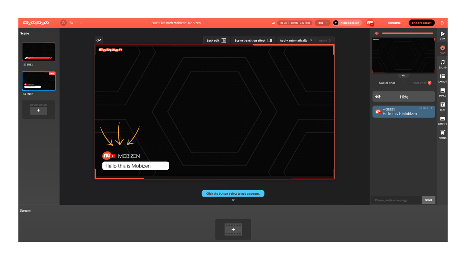Add a stream with the plus film tile
This screenshot has height=260, width=466.
pos(233,229)
